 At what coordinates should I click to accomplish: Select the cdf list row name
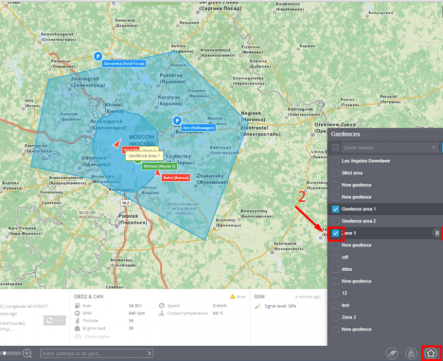tap(344, 257)
